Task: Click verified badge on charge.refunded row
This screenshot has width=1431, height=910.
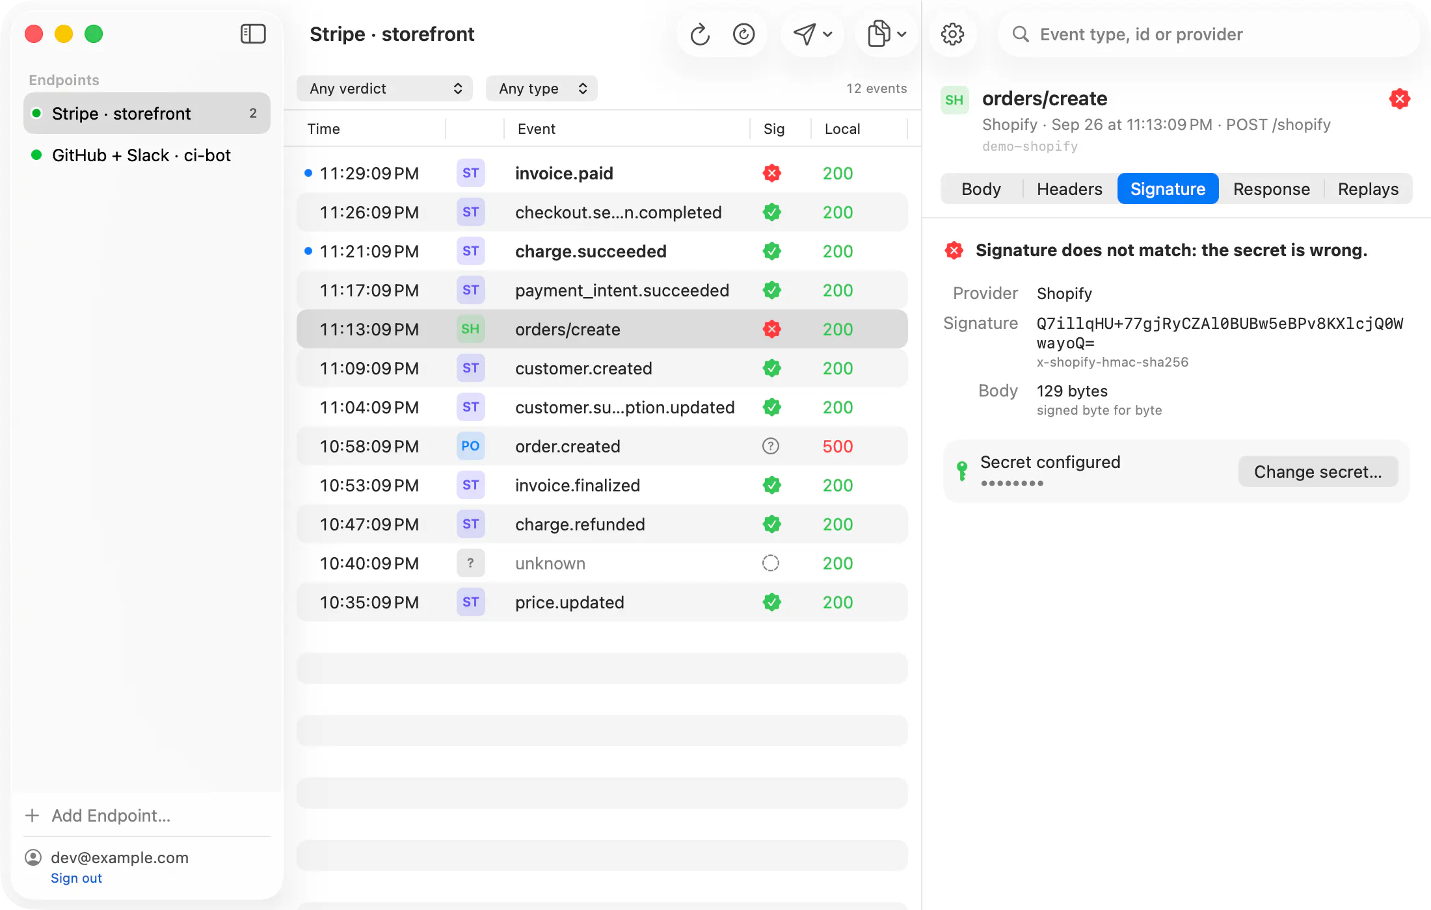Action: click(771, 524)
